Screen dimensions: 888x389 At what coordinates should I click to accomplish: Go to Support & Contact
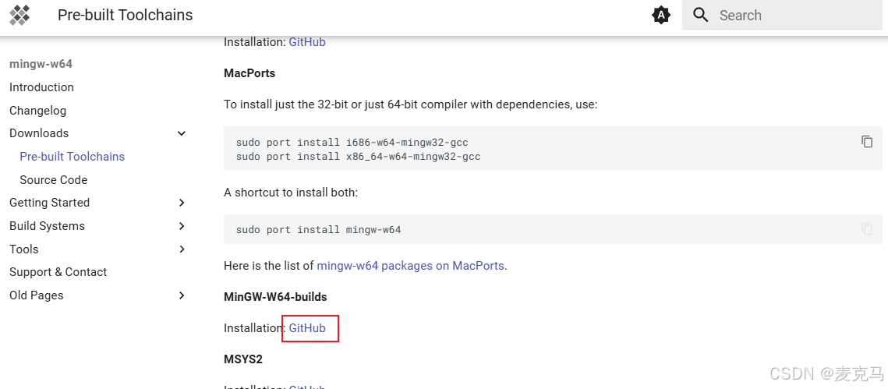coord(58,272)
